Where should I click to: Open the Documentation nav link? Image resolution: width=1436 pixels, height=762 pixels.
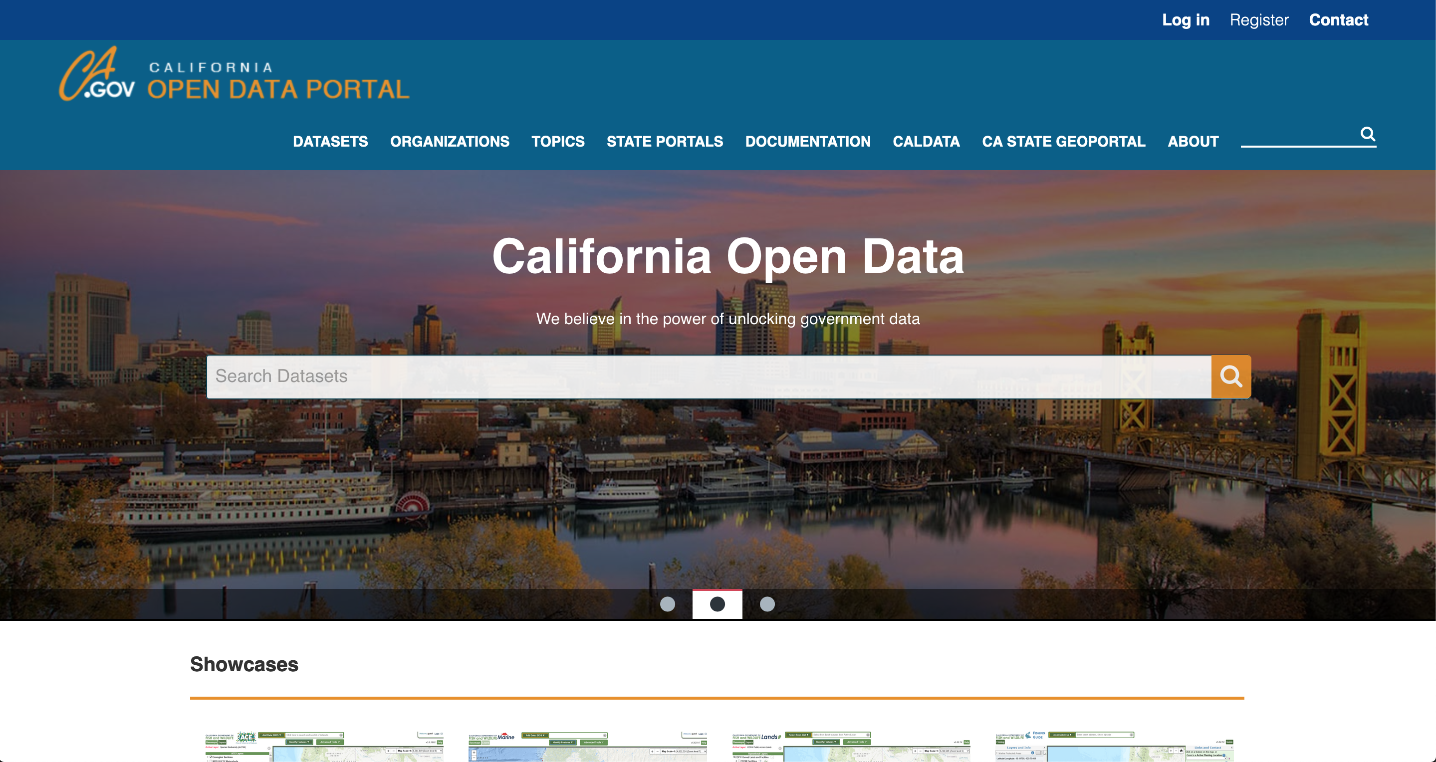pos(807,142)
